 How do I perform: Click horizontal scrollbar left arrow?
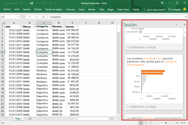point(76,119)
